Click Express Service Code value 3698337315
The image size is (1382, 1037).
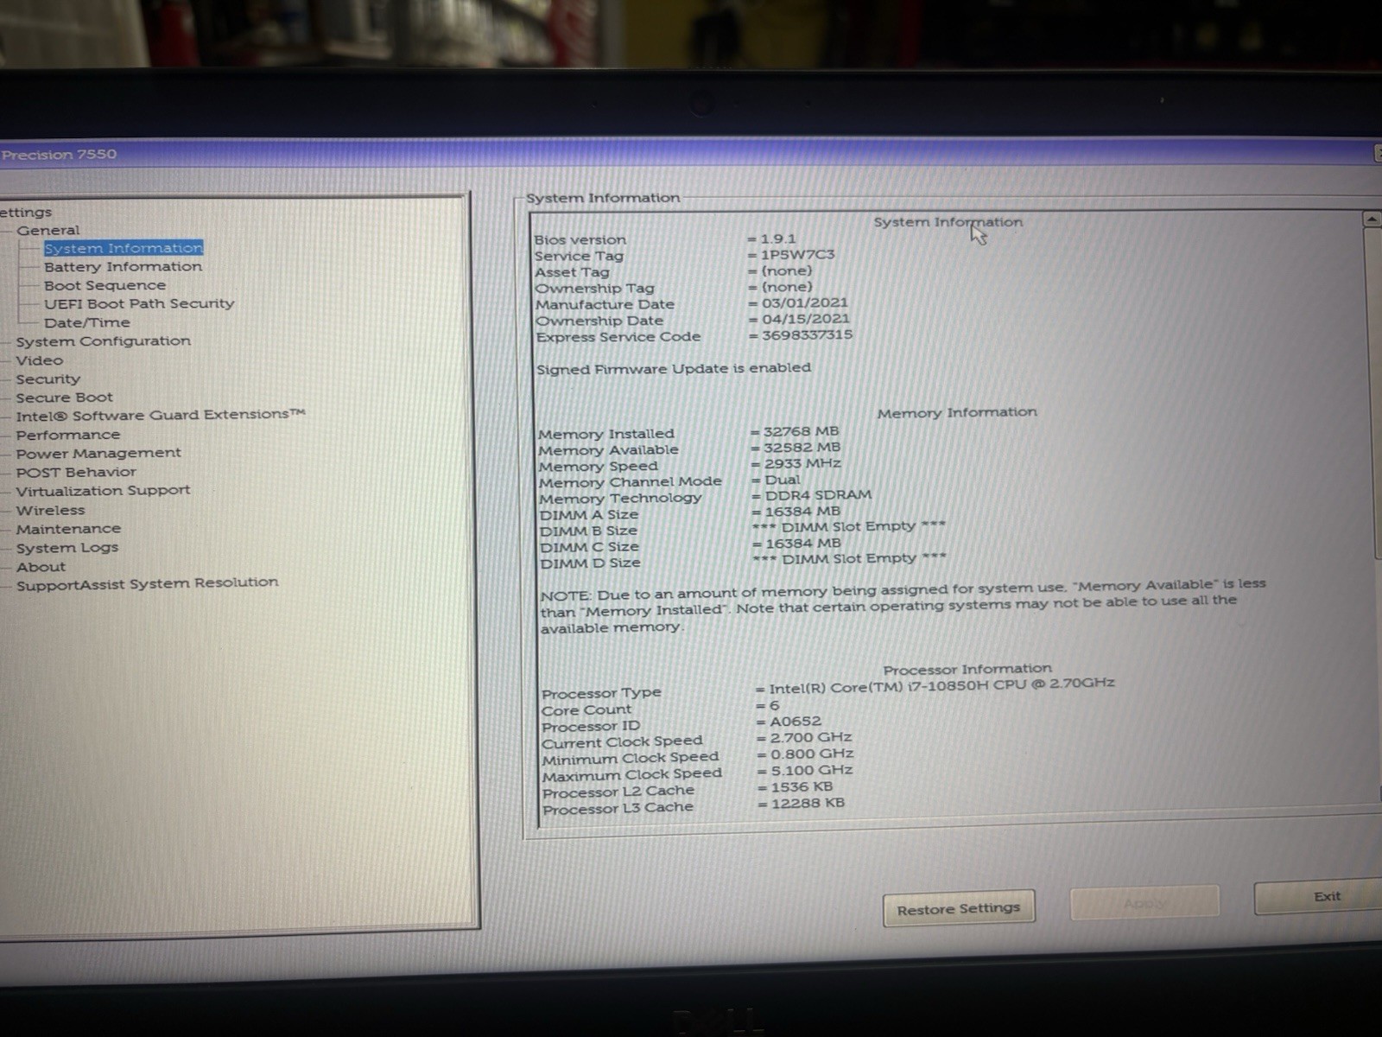[x=807, y=335]
